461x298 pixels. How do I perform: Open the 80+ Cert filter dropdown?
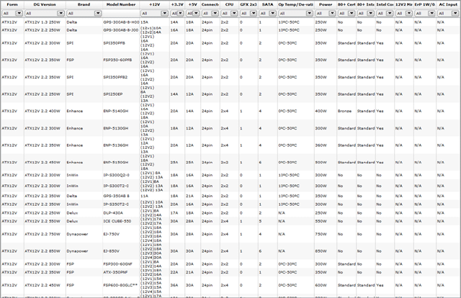tap(346, 13)
